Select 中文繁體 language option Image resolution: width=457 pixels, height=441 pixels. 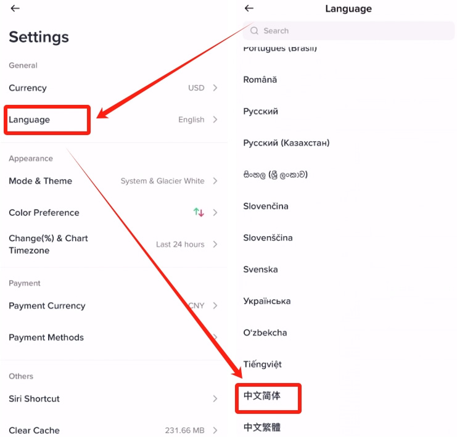262,427
